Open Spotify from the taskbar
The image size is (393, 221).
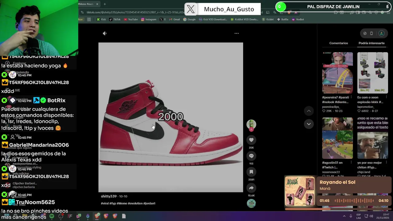coord(52,216)
